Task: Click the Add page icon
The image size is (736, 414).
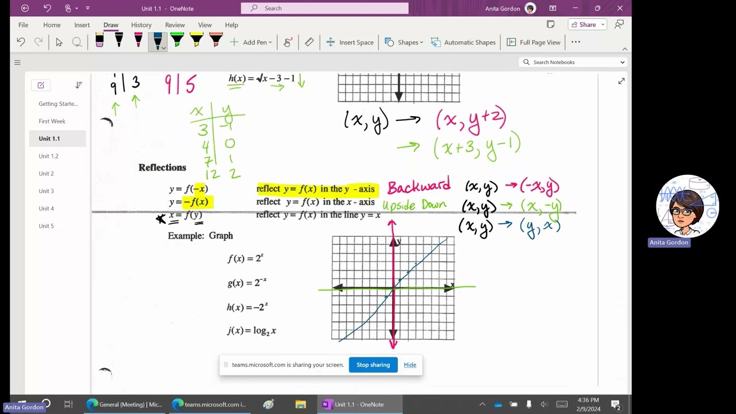Action: click(41, 85)
